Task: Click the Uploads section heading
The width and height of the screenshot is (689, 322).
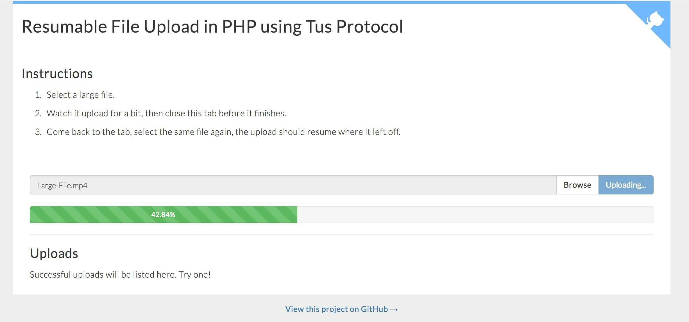Action: pyautogui.click(x=54, y=253)
